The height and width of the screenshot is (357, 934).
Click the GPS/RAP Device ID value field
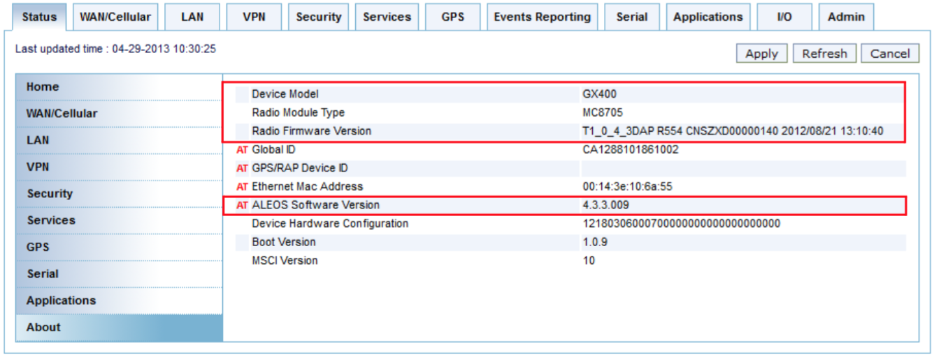742,169
